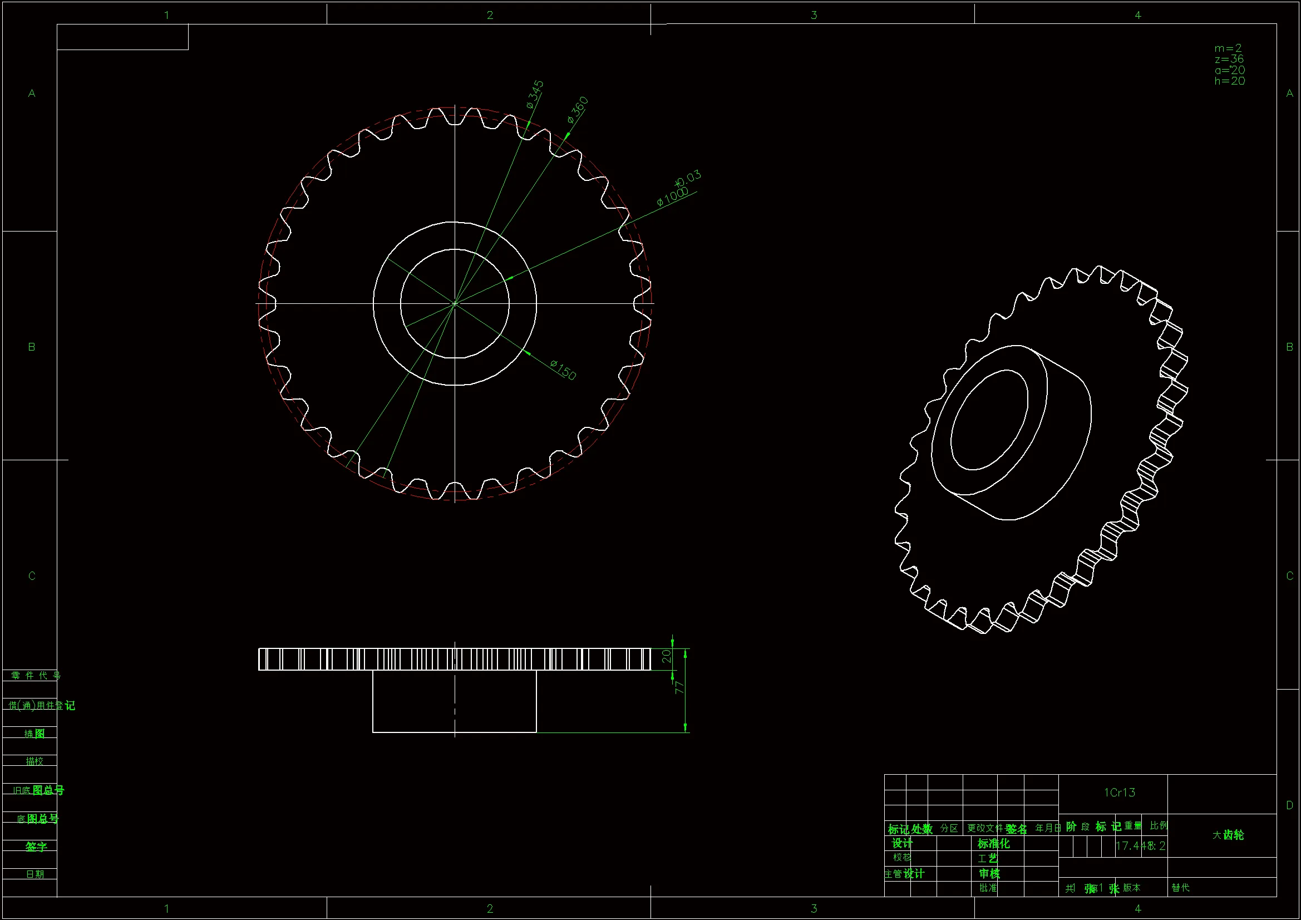Select the m=2 gear parameter text
Screen dimensions: 1301x920
pos(1228,48)
